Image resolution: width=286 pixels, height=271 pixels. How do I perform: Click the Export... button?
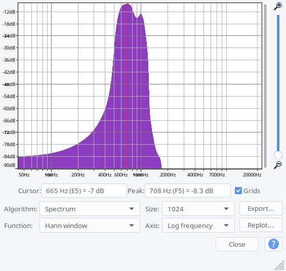coord(261,208)
